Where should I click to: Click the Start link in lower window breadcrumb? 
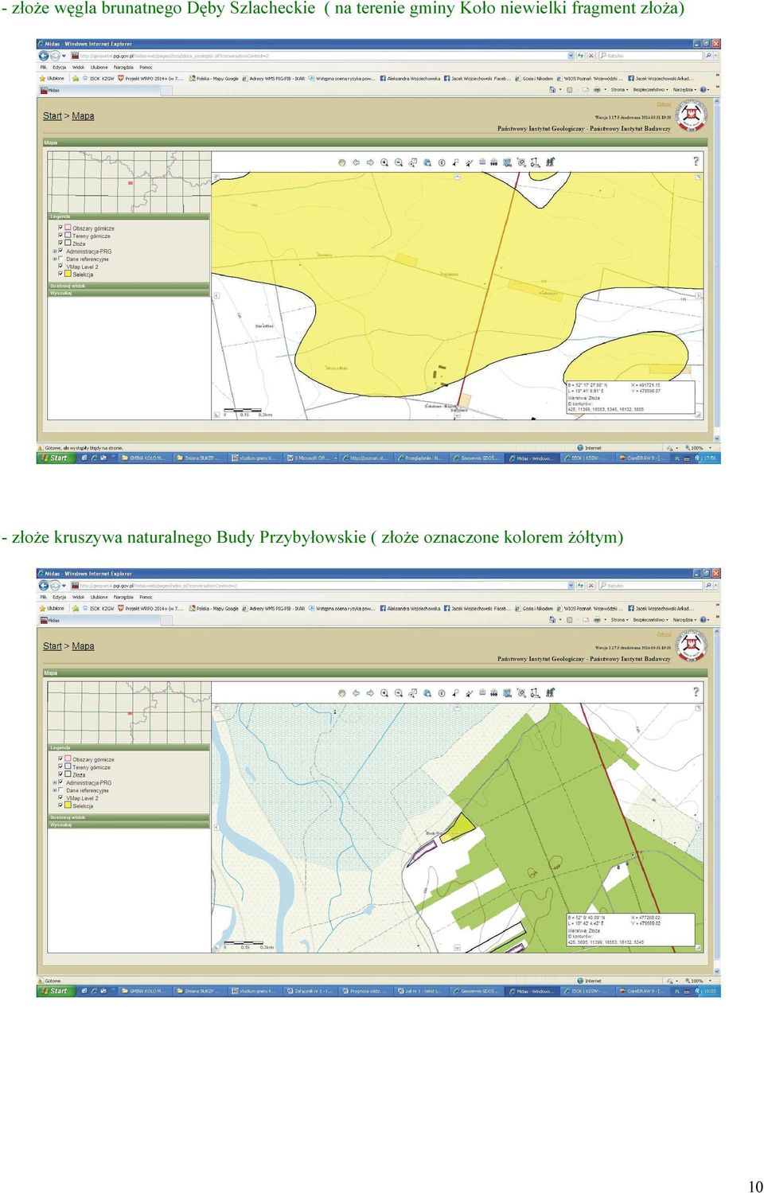(52, 646)
